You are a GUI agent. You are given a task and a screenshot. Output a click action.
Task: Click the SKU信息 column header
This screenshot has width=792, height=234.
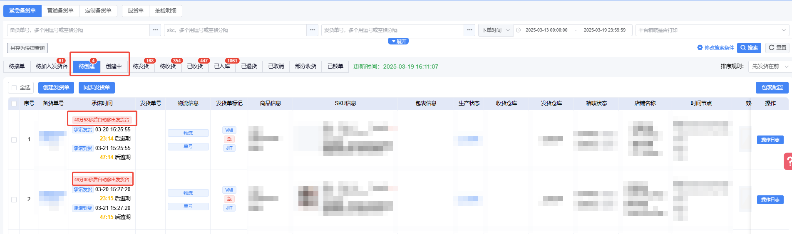[x=345, y=103]
